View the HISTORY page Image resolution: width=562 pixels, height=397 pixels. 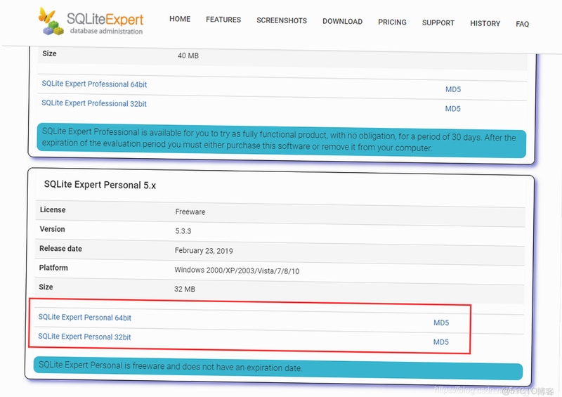coord(485,24)
